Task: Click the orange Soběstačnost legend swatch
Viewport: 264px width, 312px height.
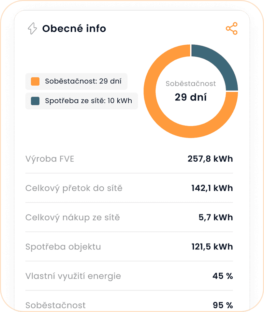Action: coord(35,81)
